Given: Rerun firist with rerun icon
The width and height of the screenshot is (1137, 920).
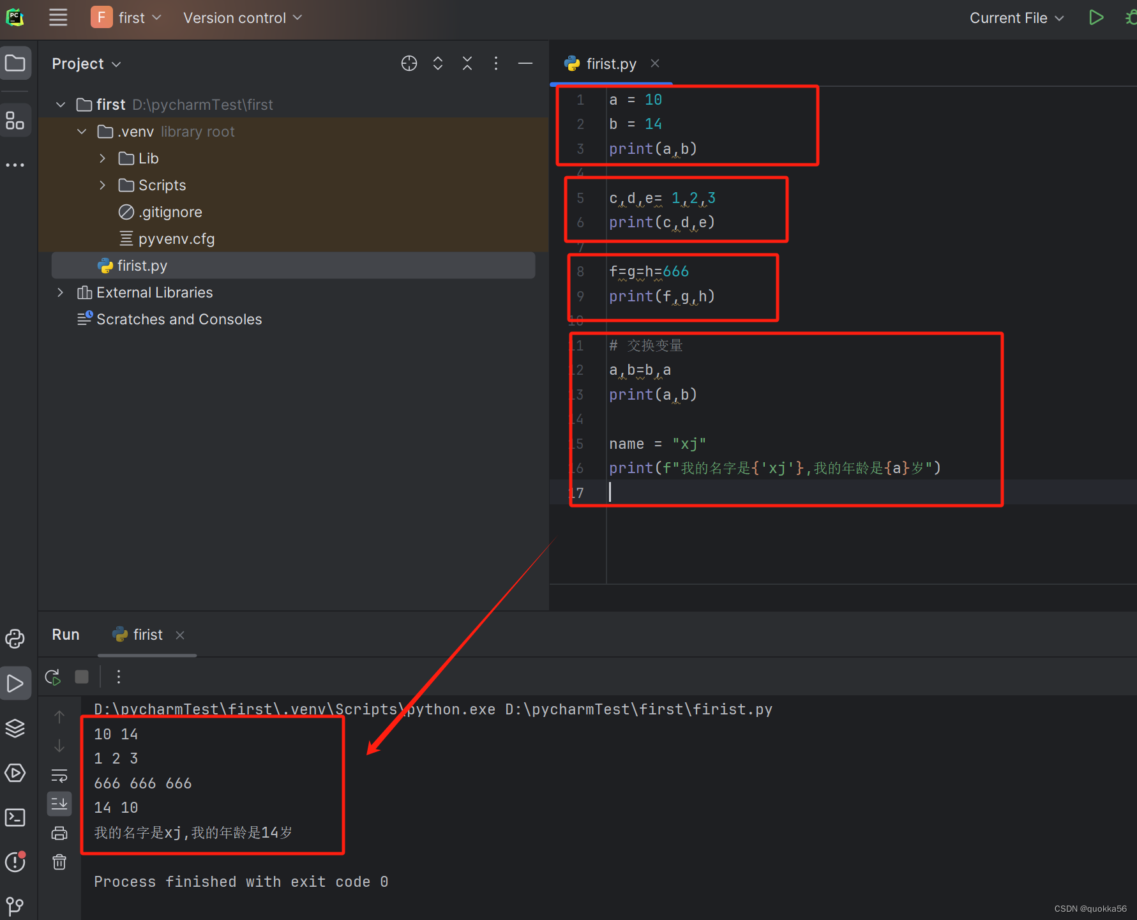Looking at the screenshot, I should (53, 677).
